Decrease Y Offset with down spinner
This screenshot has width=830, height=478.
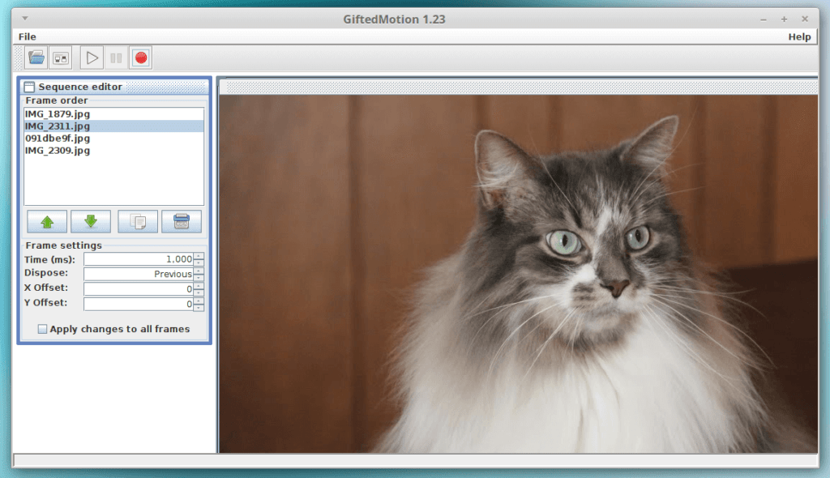pos(199,308)
